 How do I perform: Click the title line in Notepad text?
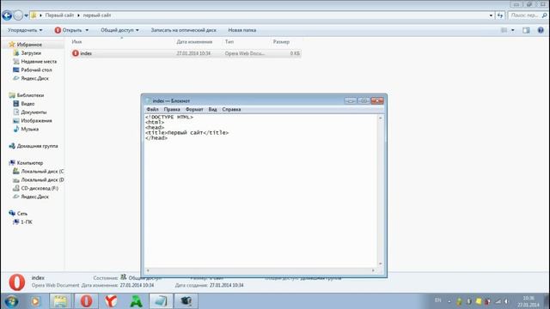point(187,133)
